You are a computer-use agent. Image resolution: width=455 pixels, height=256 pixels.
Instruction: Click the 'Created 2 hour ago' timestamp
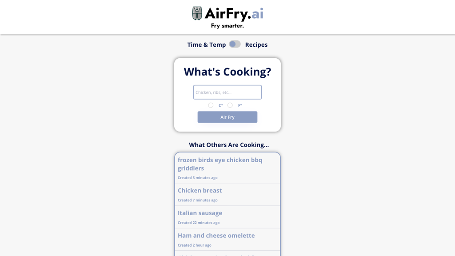tap(195, 245)
